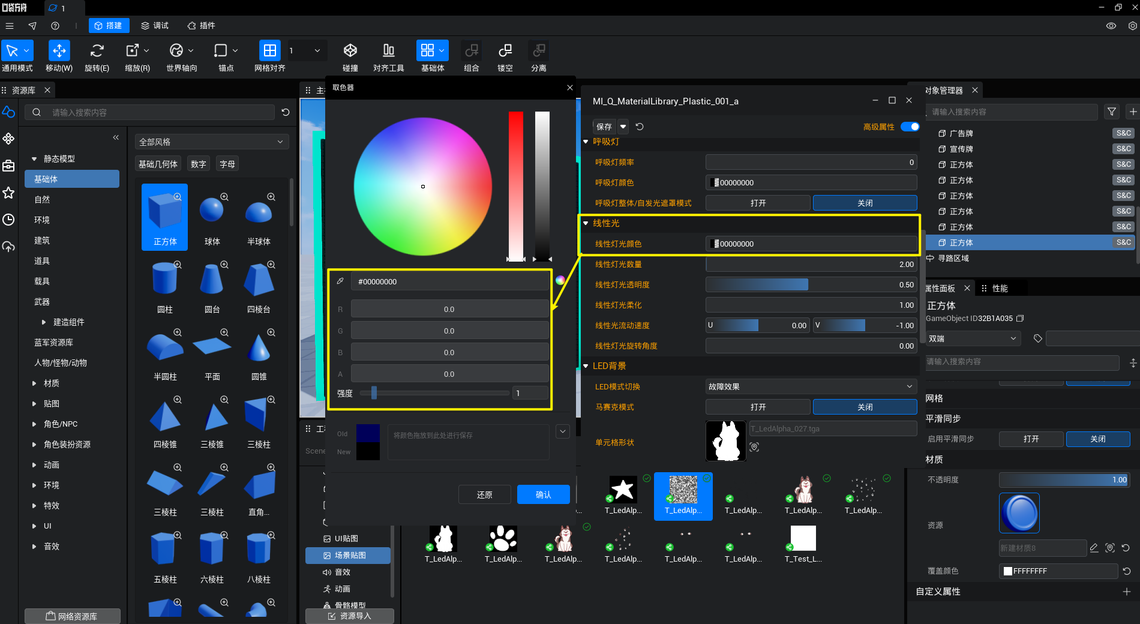Set 马赛克模式 to 打开
Image resolution: width=1140 pixels, height=624 pixels.
(x=758, y=407)
